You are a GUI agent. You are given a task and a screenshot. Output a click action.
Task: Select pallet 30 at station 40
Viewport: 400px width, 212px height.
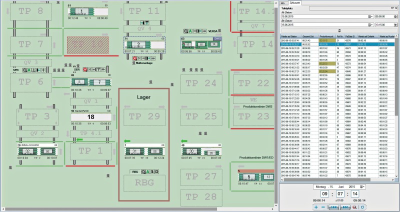point(191,151)
